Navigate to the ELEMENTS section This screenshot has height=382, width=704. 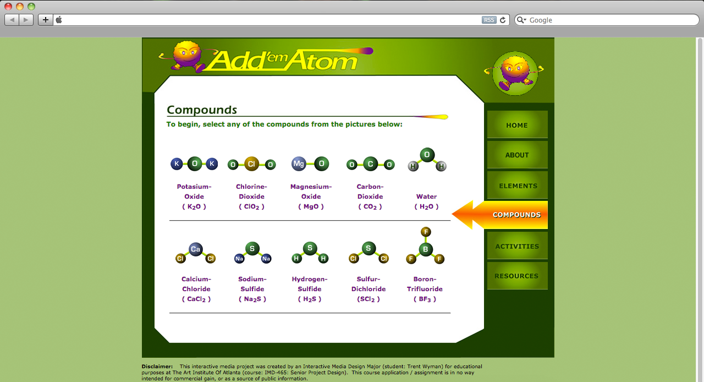(x=518, y=185)
